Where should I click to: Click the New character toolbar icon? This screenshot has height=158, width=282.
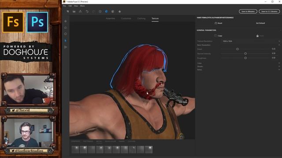pyautogui.click(x=68, y=11)
